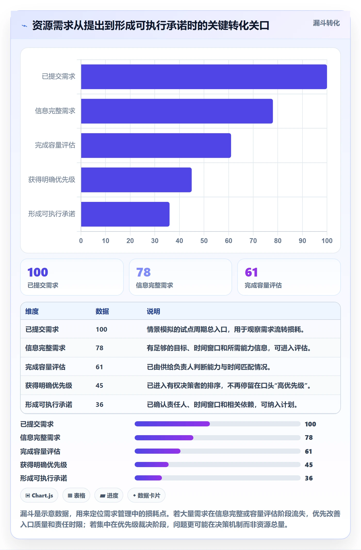Click description starting with 已进入有权决策者的排序
Viewport: 361px width, 550px height.
(x=229, y=385)
